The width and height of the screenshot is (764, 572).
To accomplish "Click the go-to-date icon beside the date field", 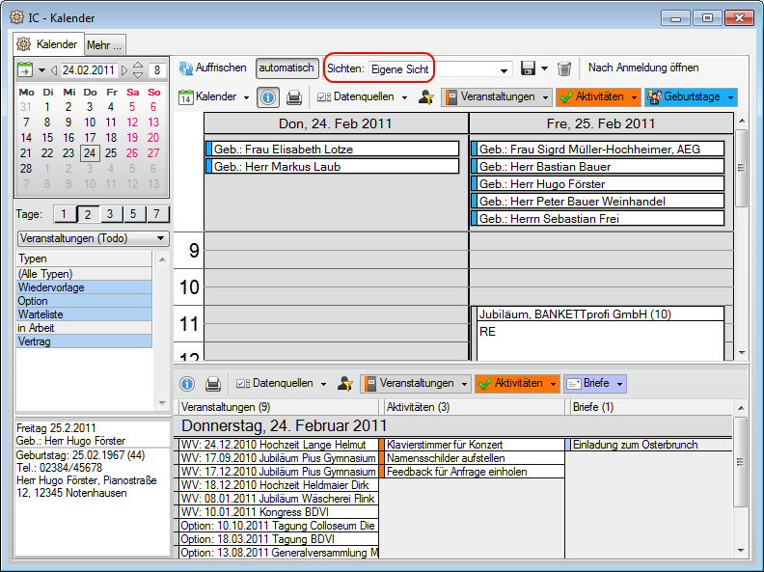I will click(x=25, y=70).
